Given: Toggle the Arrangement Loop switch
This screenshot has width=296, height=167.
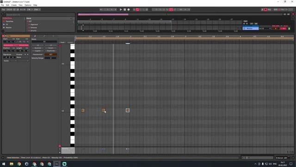Looking at the screenshot, I should click(171, 9).
